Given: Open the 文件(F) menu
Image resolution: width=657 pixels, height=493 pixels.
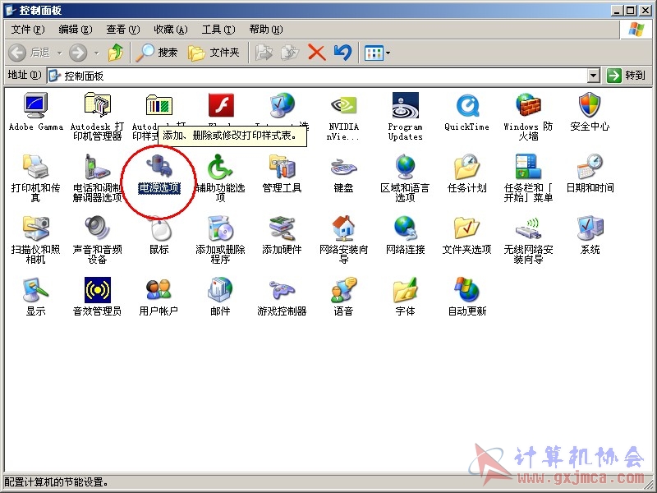Looking at the screenshot, I should coord(28,30).
